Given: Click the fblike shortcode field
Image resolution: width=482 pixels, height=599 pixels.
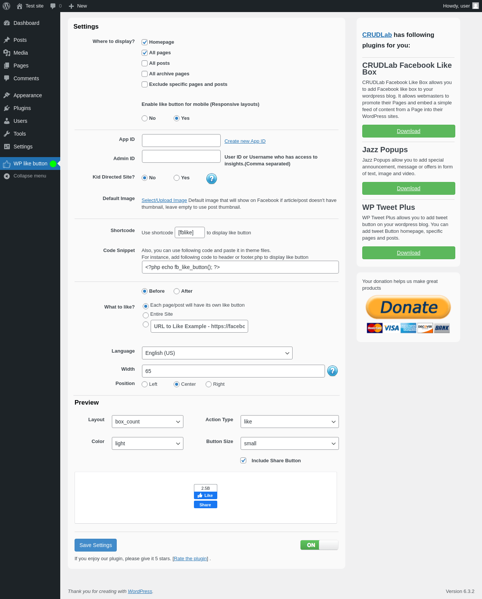Looking at the screenshot, I should [x=190, y=232].
